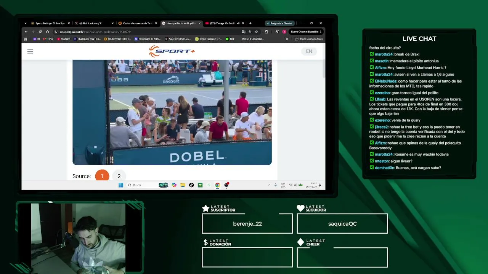Open the Tennis Explorer bookmark
The image size is (488, 274).
coord(209,39)
